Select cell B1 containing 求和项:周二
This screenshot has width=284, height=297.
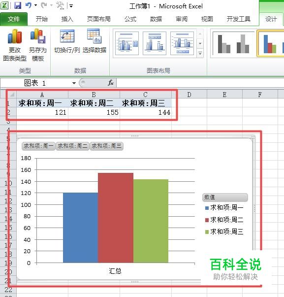click(94, 103)
